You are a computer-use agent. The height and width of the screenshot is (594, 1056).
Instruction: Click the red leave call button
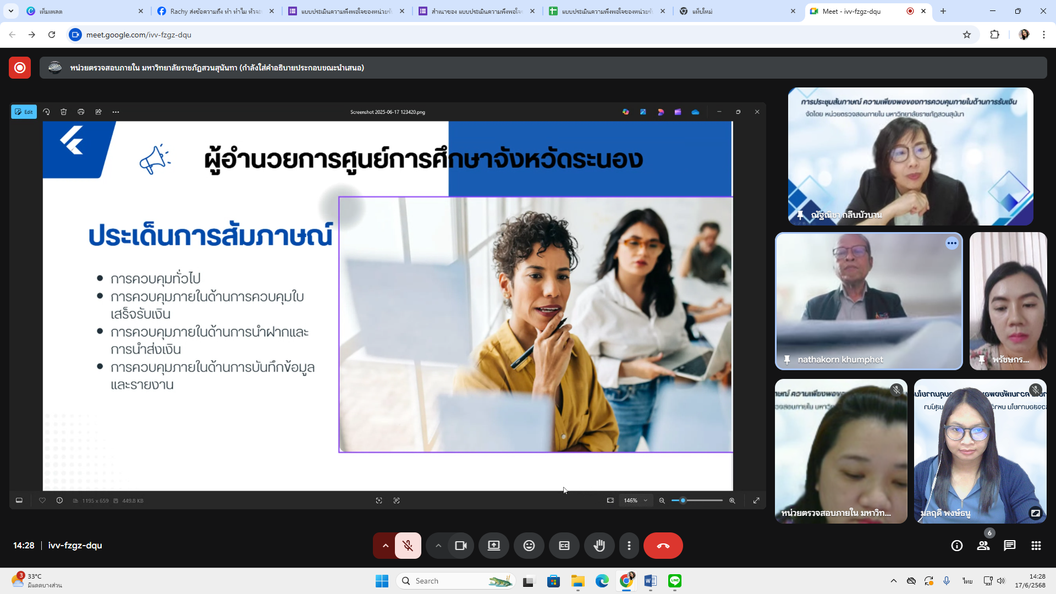pyautogui.click(x=663, y=546)
